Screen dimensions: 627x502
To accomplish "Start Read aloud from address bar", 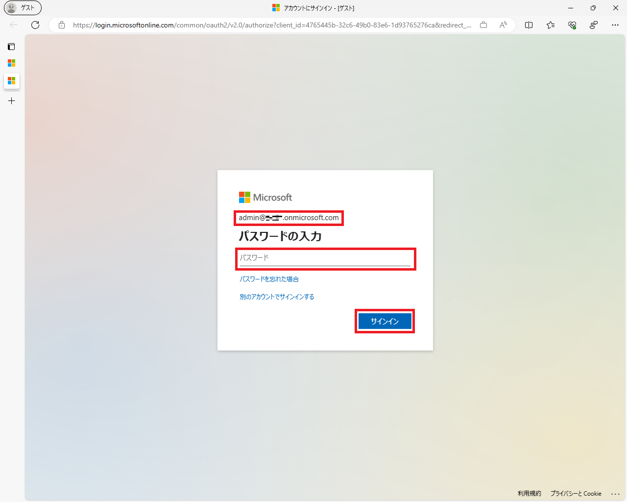I will (503, 25).
